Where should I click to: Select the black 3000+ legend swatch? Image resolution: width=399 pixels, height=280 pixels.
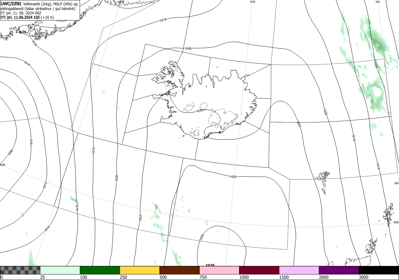pos(379,270)
